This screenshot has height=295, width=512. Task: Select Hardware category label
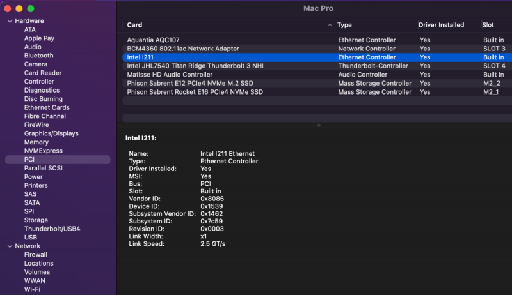[29, 21]
